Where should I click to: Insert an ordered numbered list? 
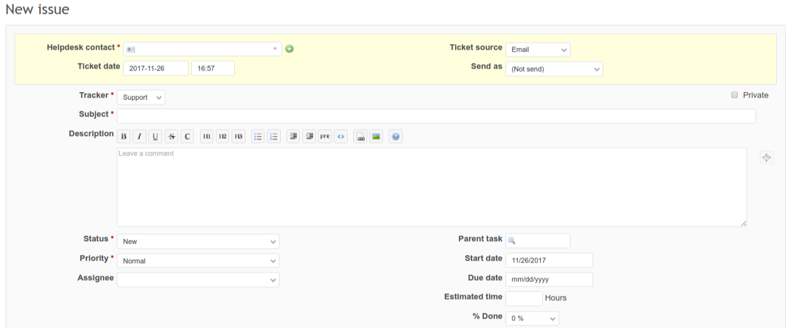(273, 137)
